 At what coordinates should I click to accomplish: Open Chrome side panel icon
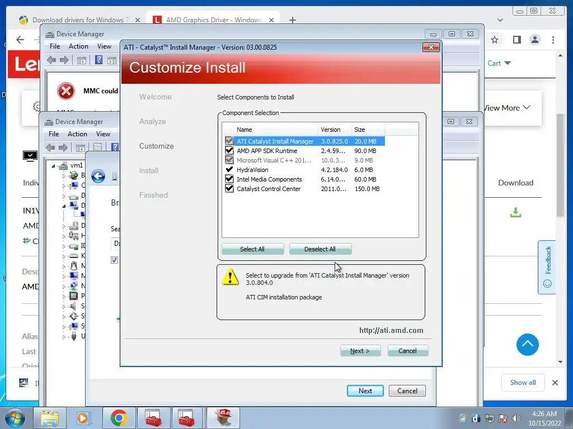click(516, 40)
